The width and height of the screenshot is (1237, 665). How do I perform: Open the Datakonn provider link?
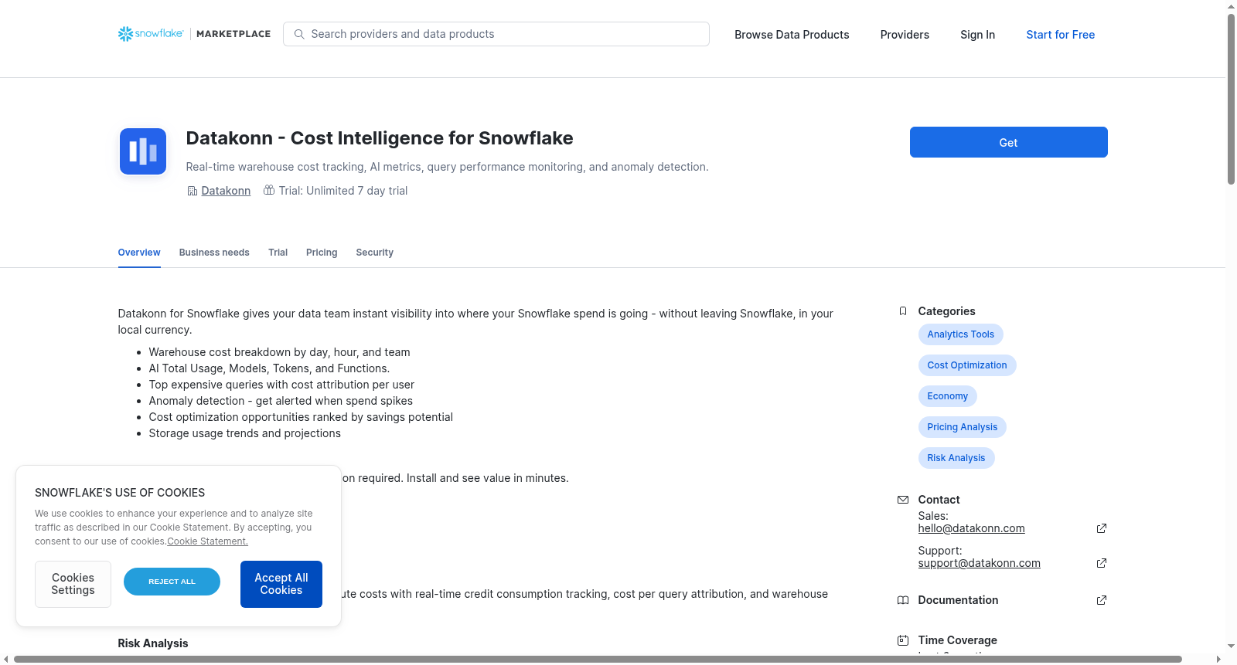[226, 191]
